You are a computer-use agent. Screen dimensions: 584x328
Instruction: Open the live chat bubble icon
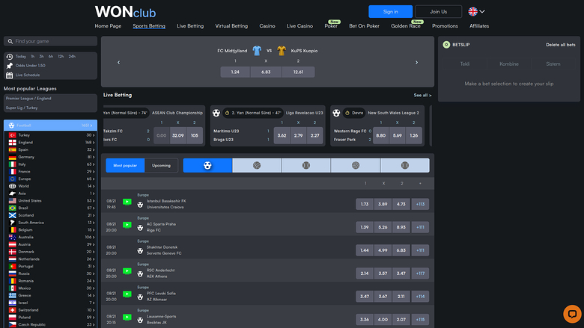[x=572, y=314]
